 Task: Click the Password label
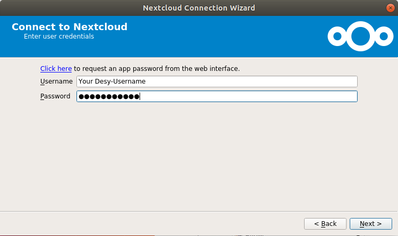coord(55,96)
